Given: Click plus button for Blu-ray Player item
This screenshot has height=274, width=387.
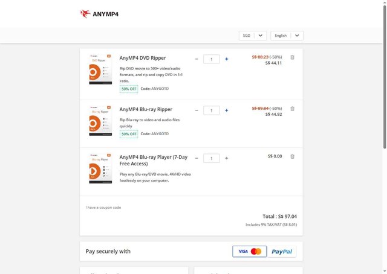Looking at the screenshot, I should [x=226, y=158].
